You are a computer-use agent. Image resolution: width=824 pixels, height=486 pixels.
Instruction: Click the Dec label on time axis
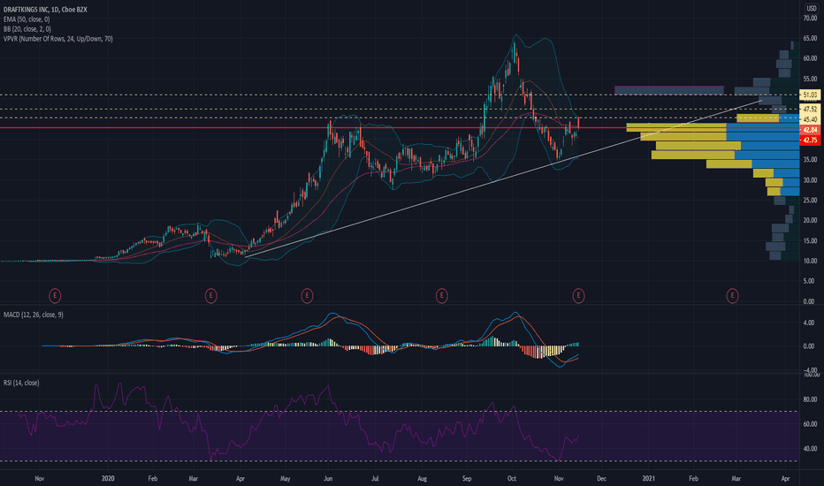click(x=602, y=479)
